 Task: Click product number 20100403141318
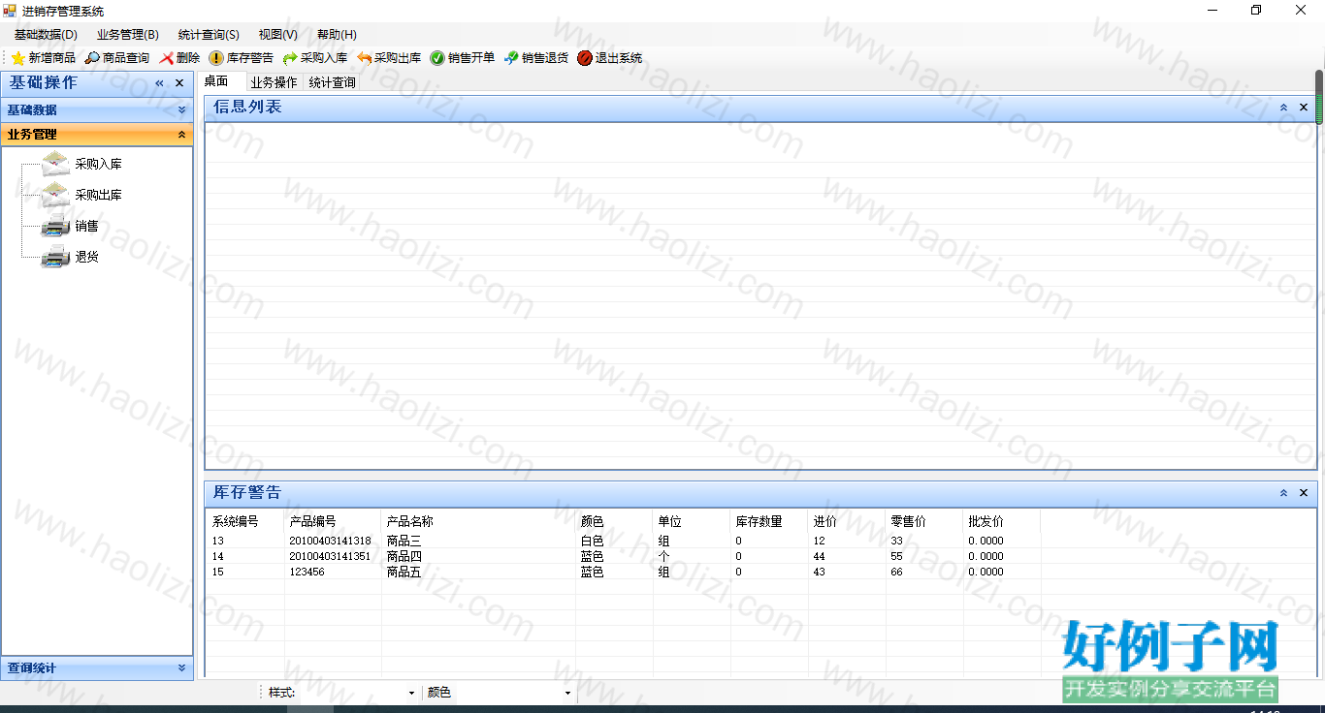coord(330,541)
